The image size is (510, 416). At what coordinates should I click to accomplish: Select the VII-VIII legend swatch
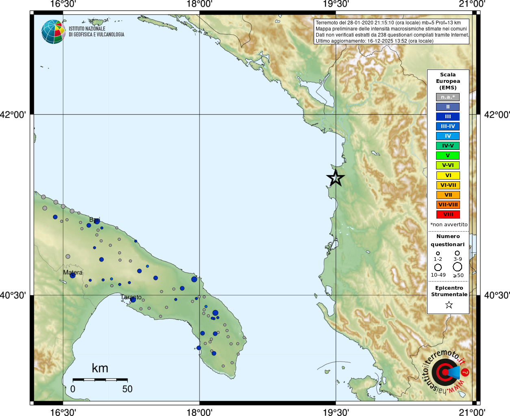pyautogui.click(x=448, y=205)
